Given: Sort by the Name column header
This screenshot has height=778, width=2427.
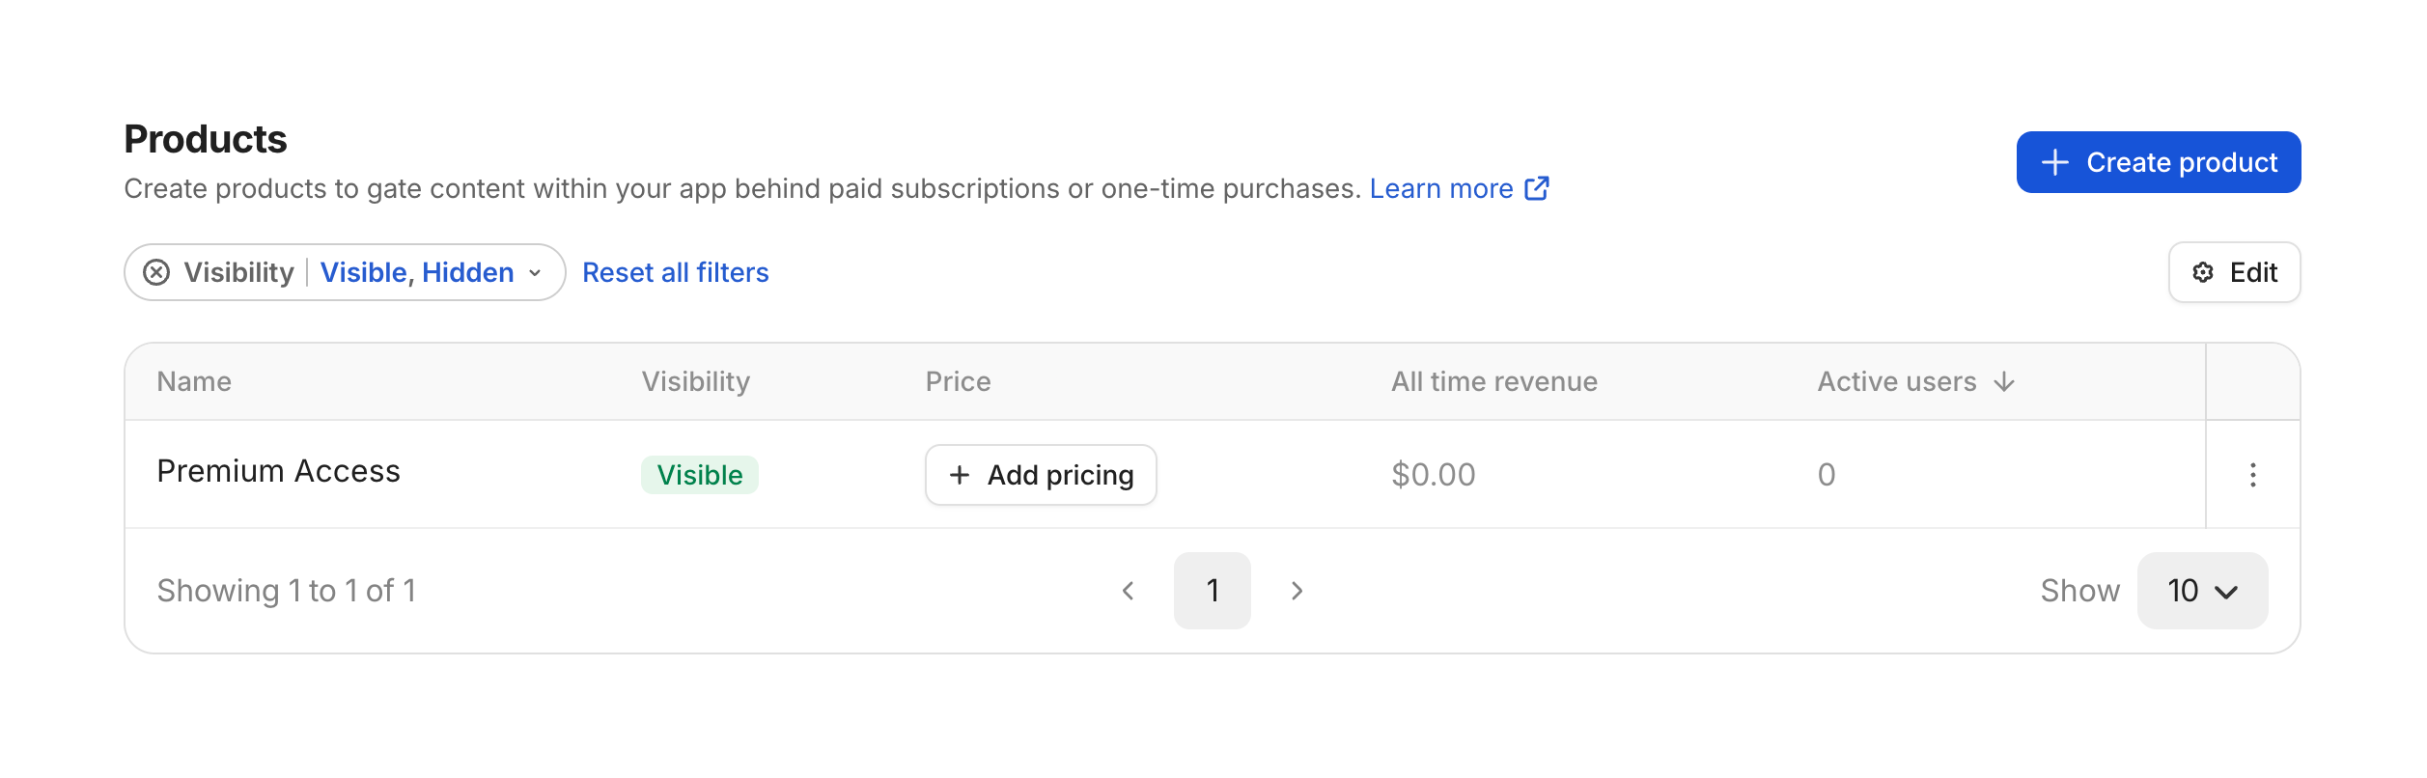Looking at the screenshot, I should [x=194, y=382].
